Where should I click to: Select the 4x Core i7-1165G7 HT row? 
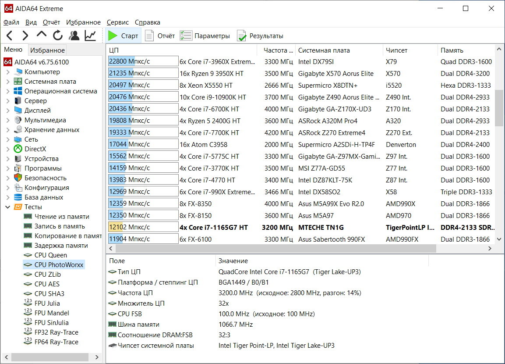click(301, 228)
